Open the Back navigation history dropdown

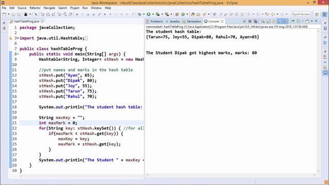coord(278,14)
